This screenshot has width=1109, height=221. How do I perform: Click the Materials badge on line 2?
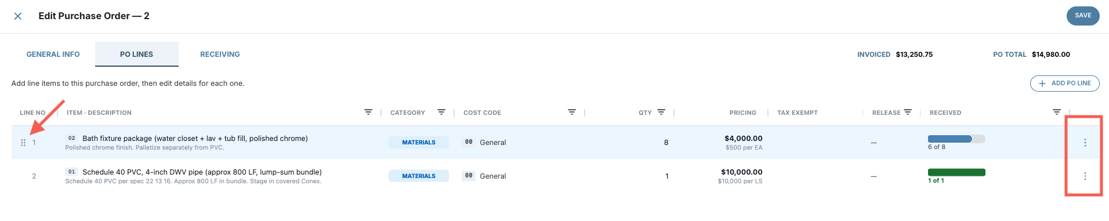419,176
